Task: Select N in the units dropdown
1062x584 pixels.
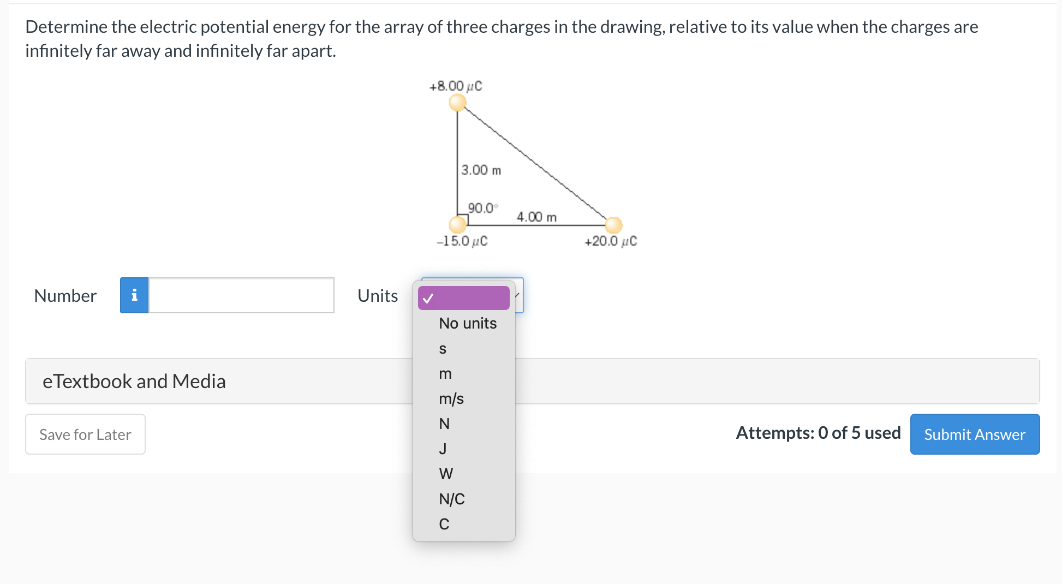Action: click(x=444, y=423)
